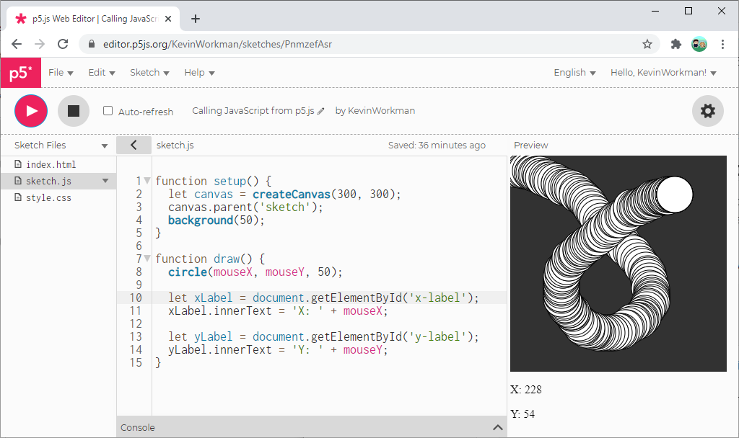
Task: Rename the sketch using the pencil icon
Action: 323,111
